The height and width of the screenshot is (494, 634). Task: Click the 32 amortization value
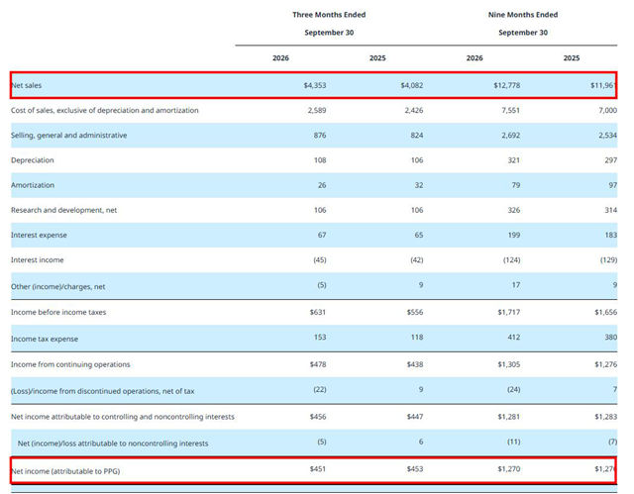click(x=419, y=185)
